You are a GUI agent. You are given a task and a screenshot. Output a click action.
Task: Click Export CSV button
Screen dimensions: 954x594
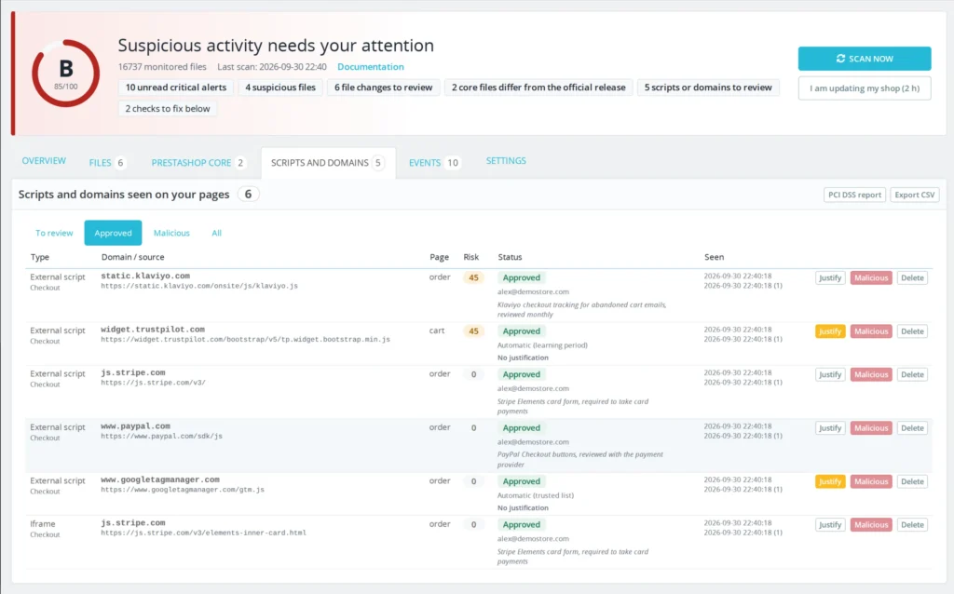pyautogui.click(x=915, y=195)
